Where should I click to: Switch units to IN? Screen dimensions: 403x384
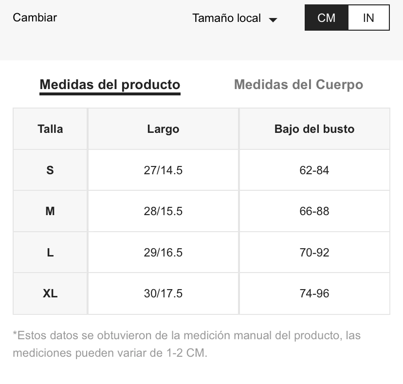[x=368, y=18]
